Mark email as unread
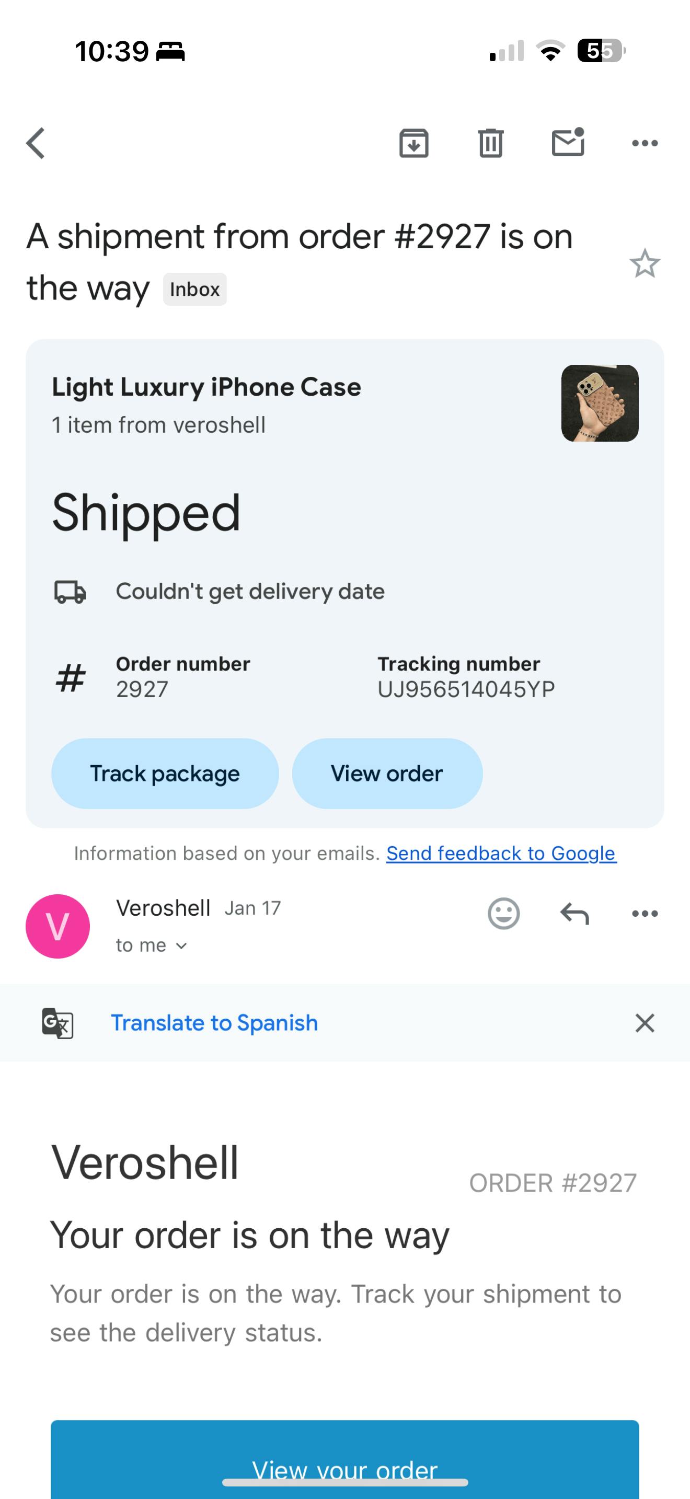 [568, 143]
